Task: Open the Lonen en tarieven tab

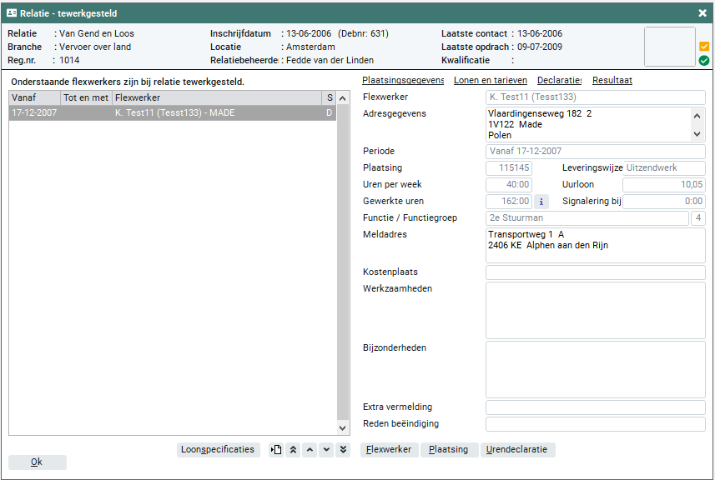Action: (x=490, y=81)
